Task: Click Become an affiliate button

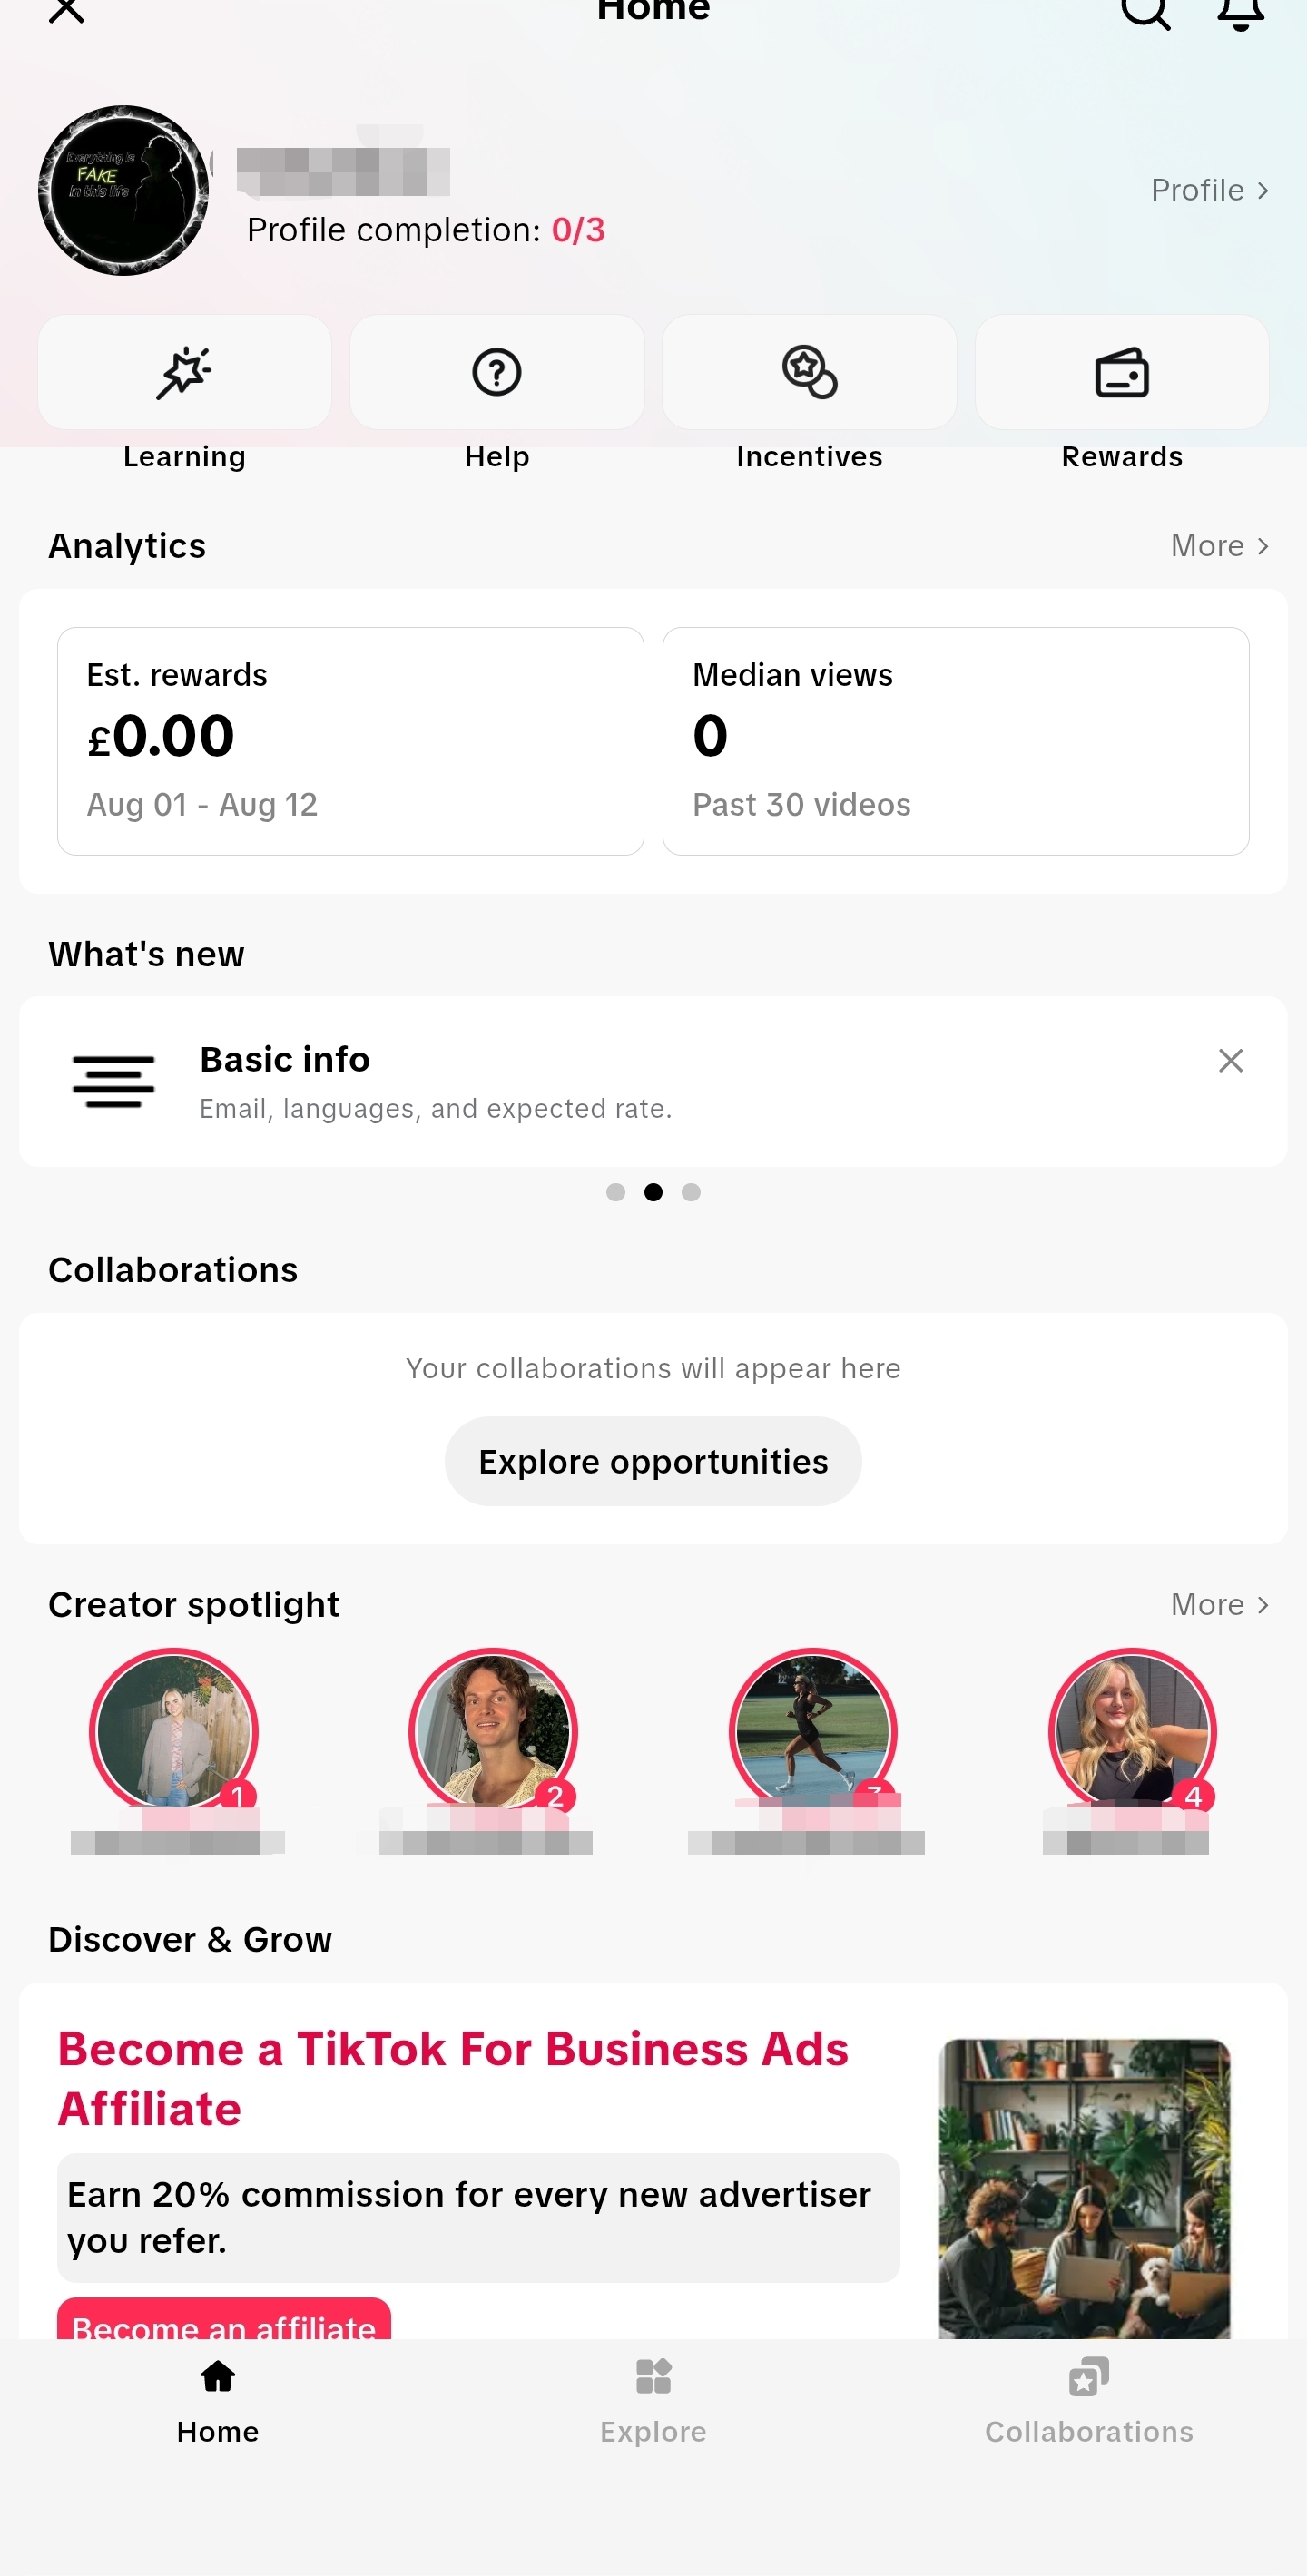Action: [224, 2320]
